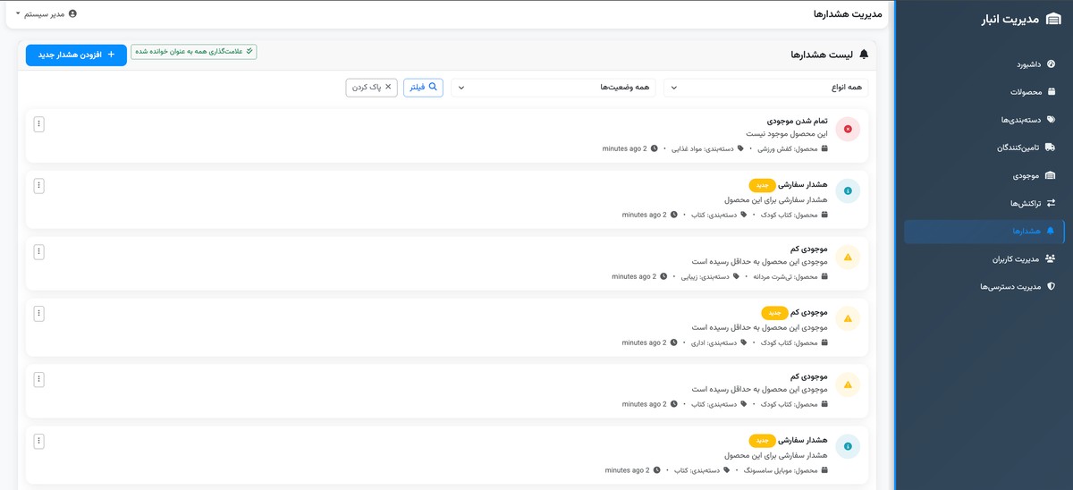Click جدید badge on کتاب کودک هشدار سفارشی
Screen dimensions: 1073x490
pos(763,185)
